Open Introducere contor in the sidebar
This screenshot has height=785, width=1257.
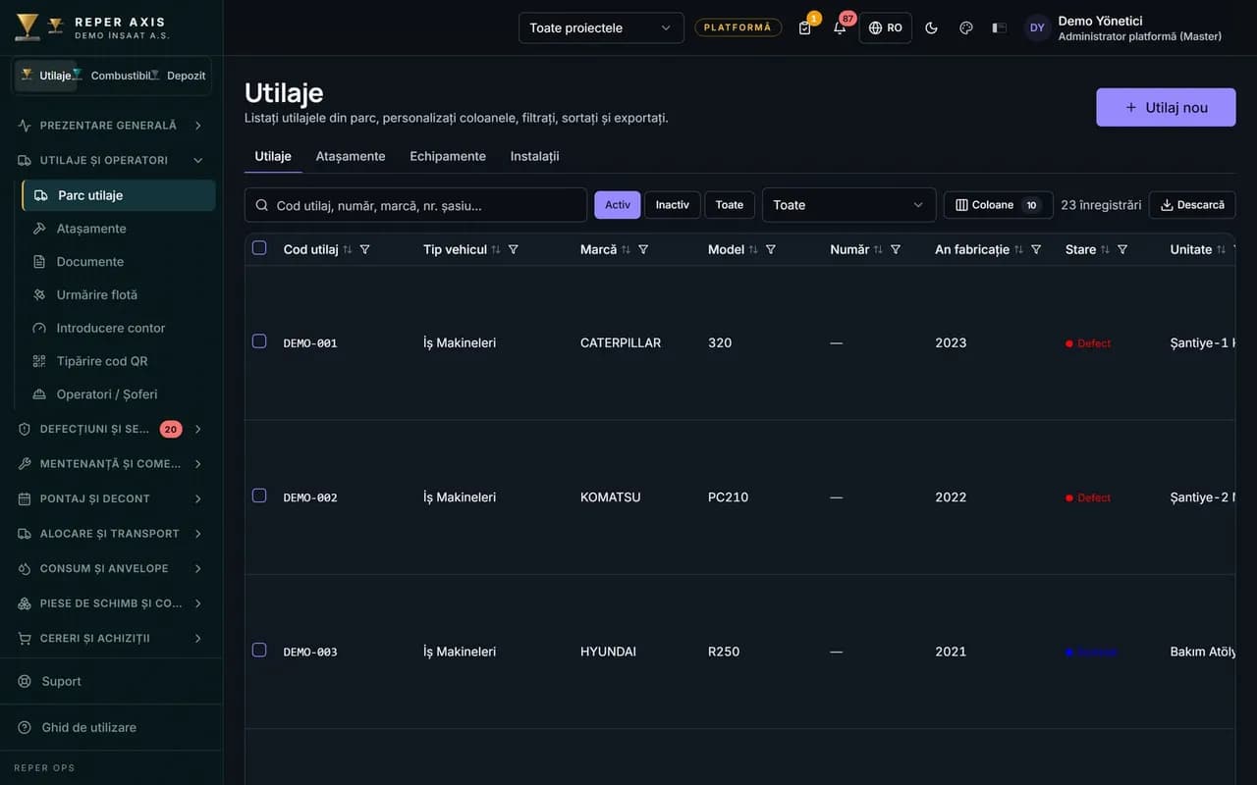[118, 328]
